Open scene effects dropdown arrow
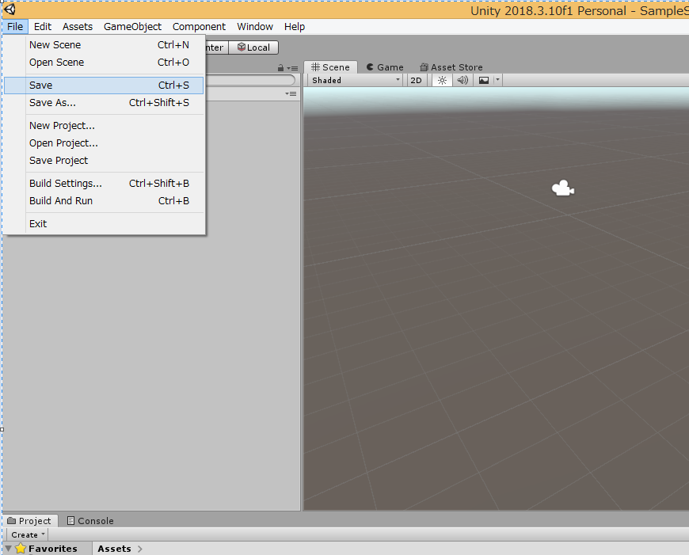This screenshot has width=689, height=555. pyautogui.click(x=497, y=80)
